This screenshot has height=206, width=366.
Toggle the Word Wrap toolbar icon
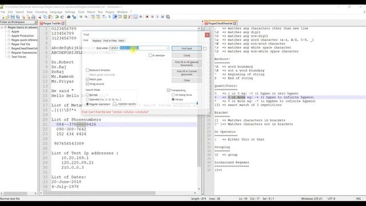point(104,17)
